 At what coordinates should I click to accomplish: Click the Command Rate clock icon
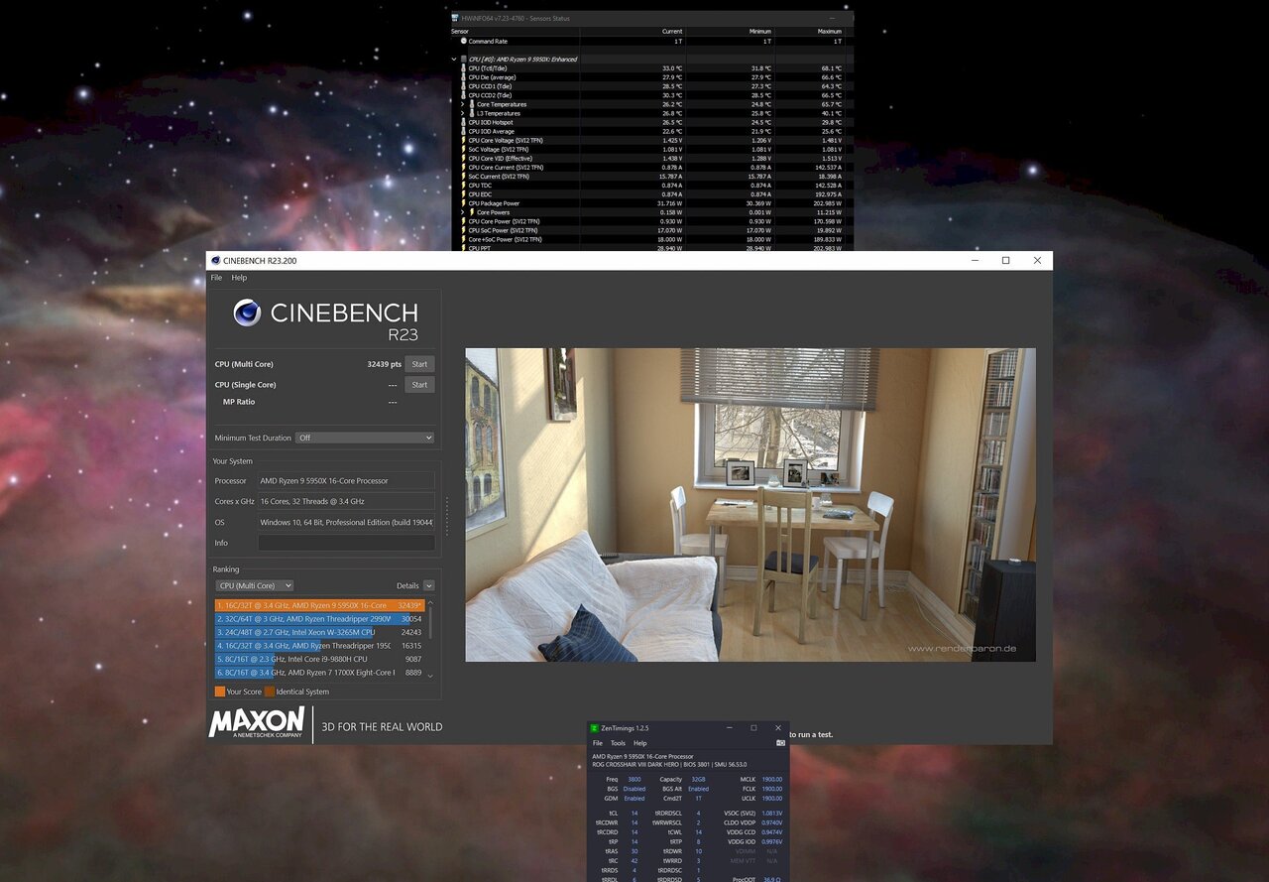coord(463,42)
